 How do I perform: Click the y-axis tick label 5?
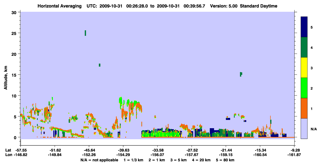(16, 116)
